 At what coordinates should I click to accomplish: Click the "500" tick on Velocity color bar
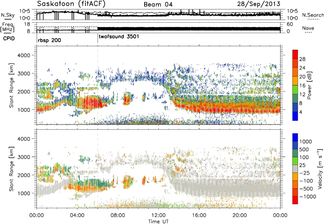tap(304, 149)
